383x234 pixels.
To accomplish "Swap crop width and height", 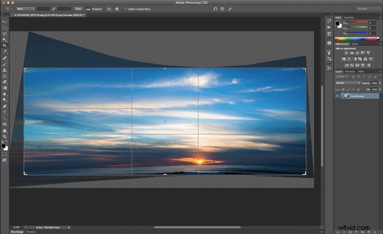I will pyautogui.click(x=54, y=9).
